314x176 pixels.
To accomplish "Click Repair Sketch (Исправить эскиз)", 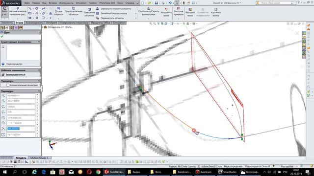I will 166,12.
